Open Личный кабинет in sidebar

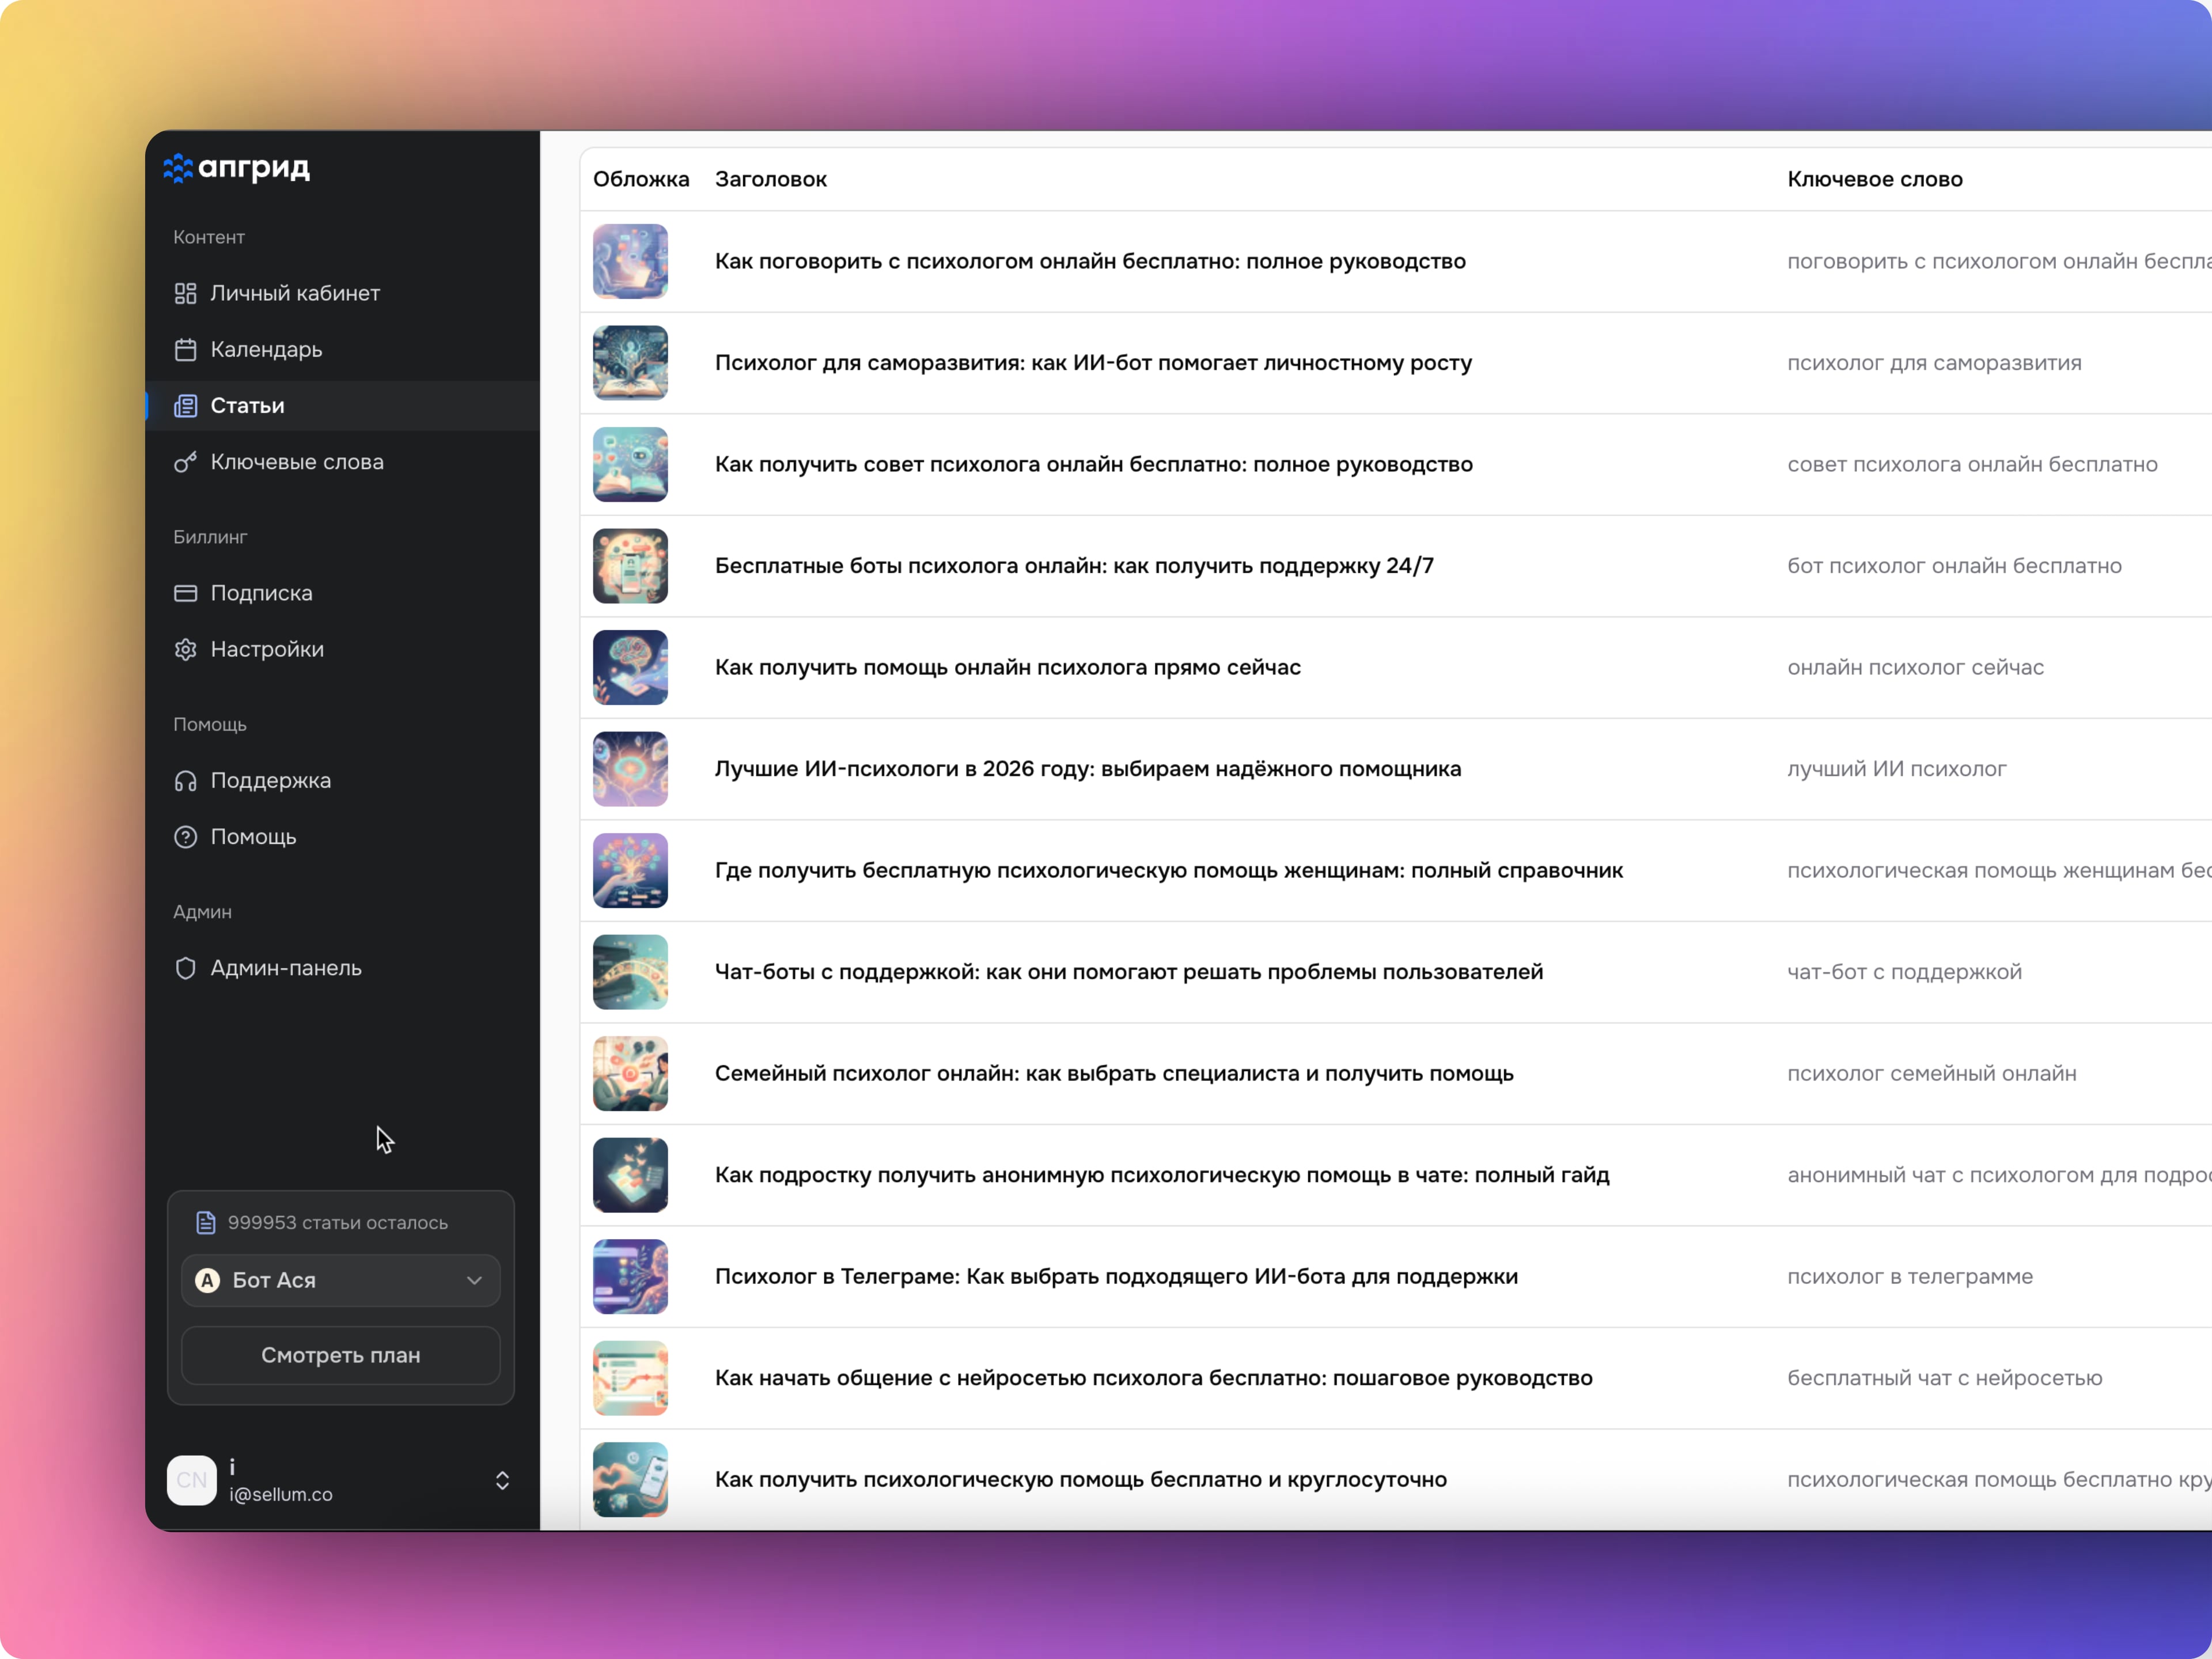pos(342,293)
